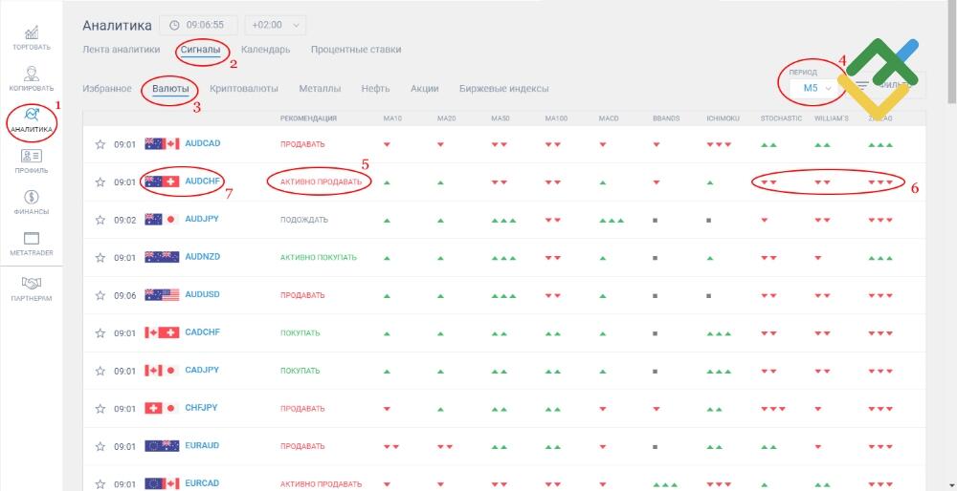Open the timezone +02:00 dropdown
Screen dimensions: 957x491
276,25
